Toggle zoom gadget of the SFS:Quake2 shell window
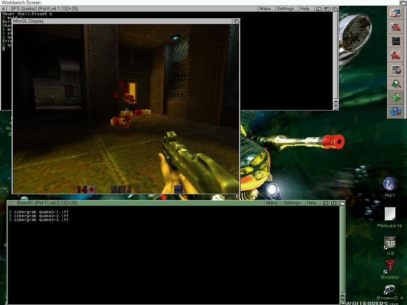 click(x=327, y=9)
